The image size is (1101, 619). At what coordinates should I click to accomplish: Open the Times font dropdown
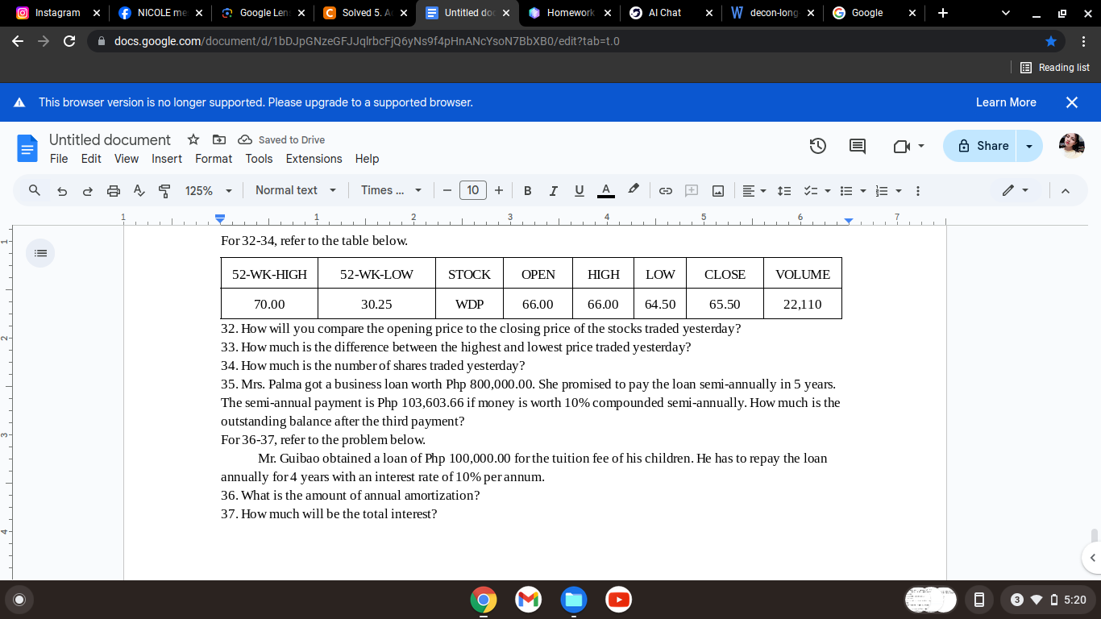391,190
